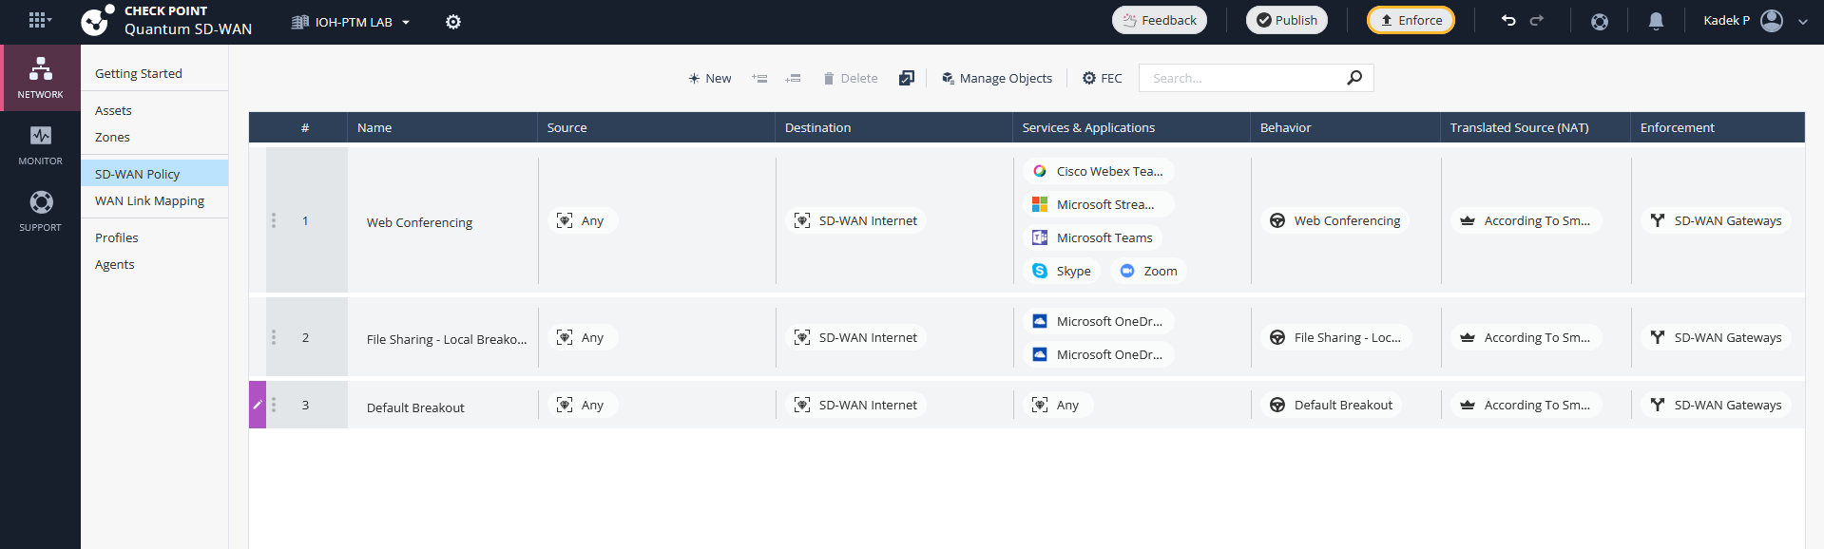Undo the last change
Viewport: 1824px width, 549px height.
1507,21
